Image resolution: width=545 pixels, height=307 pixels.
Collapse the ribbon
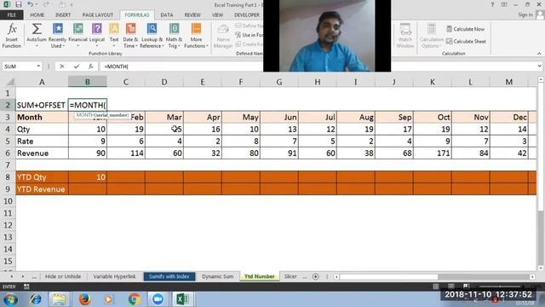pyautogui.click(x=539, y=54)
